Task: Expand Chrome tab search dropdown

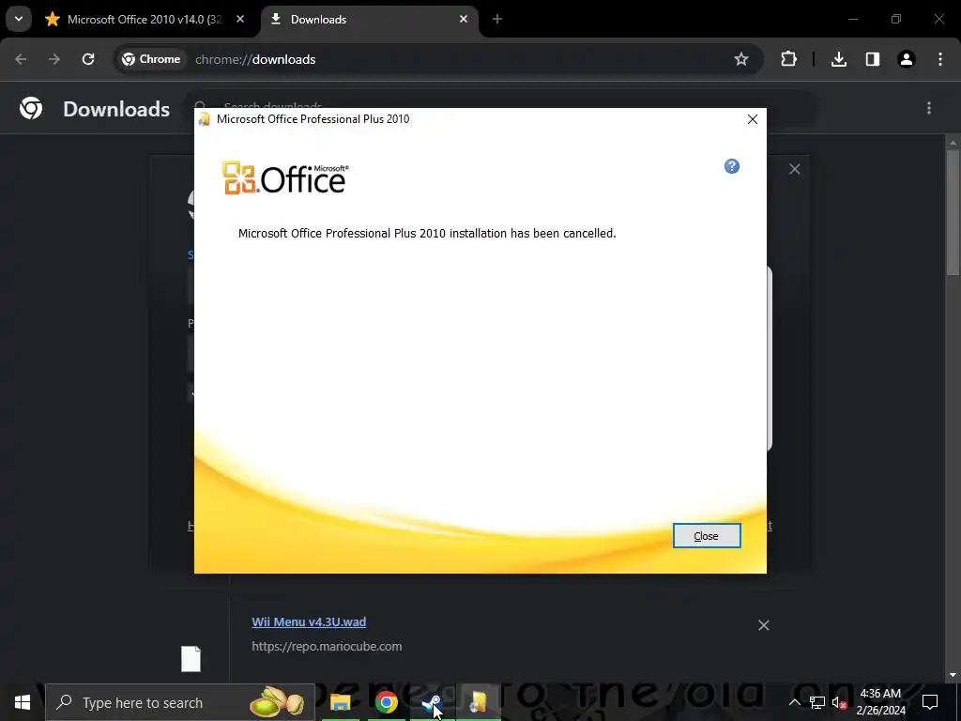Action: pos(19,19)
